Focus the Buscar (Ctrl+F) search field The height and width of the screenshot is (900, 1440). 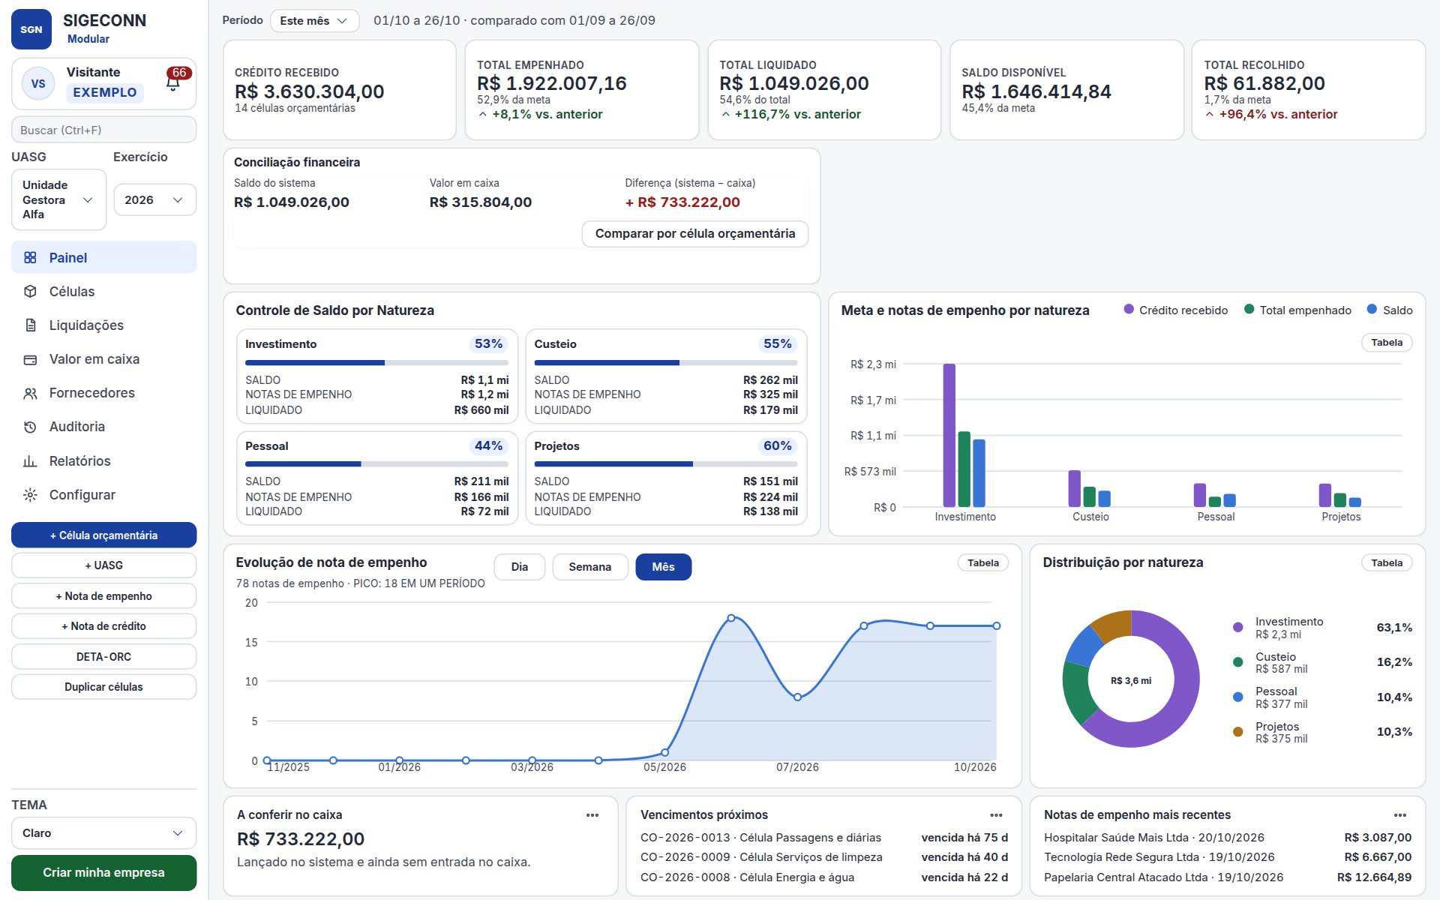pyautogui.click(x=103, y=130)
